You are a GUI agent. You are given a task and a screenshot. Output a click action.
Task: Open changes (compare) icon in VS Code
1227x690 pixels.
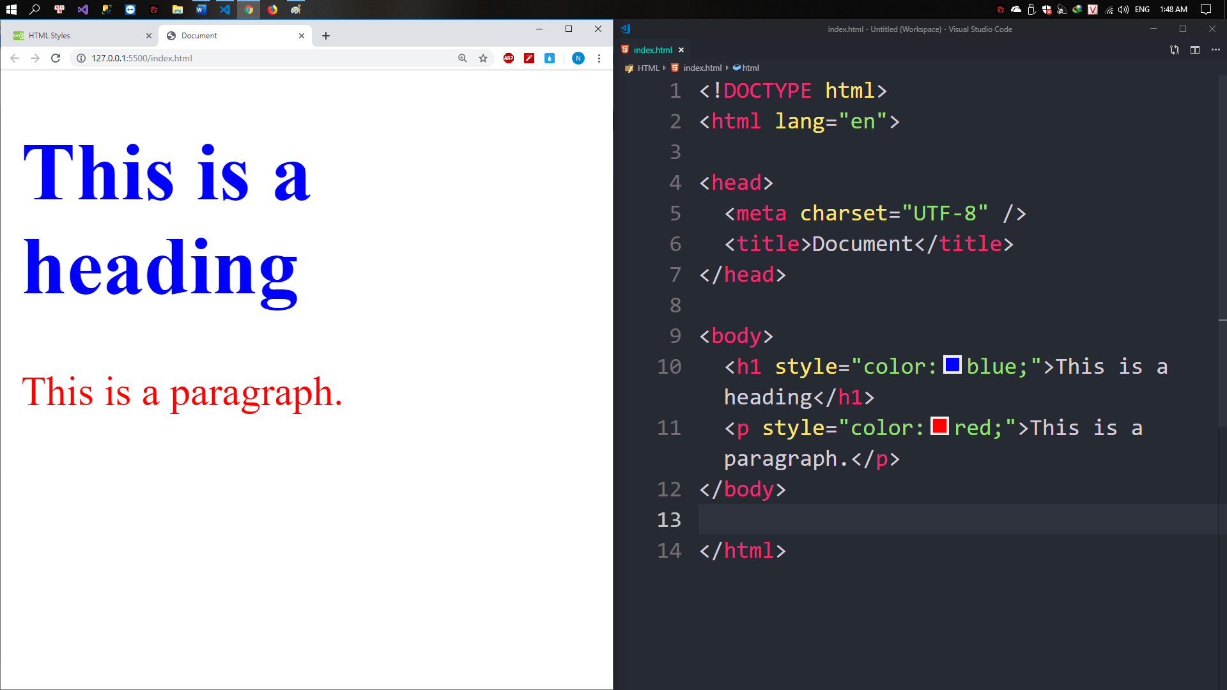(x=1175, y=50)
